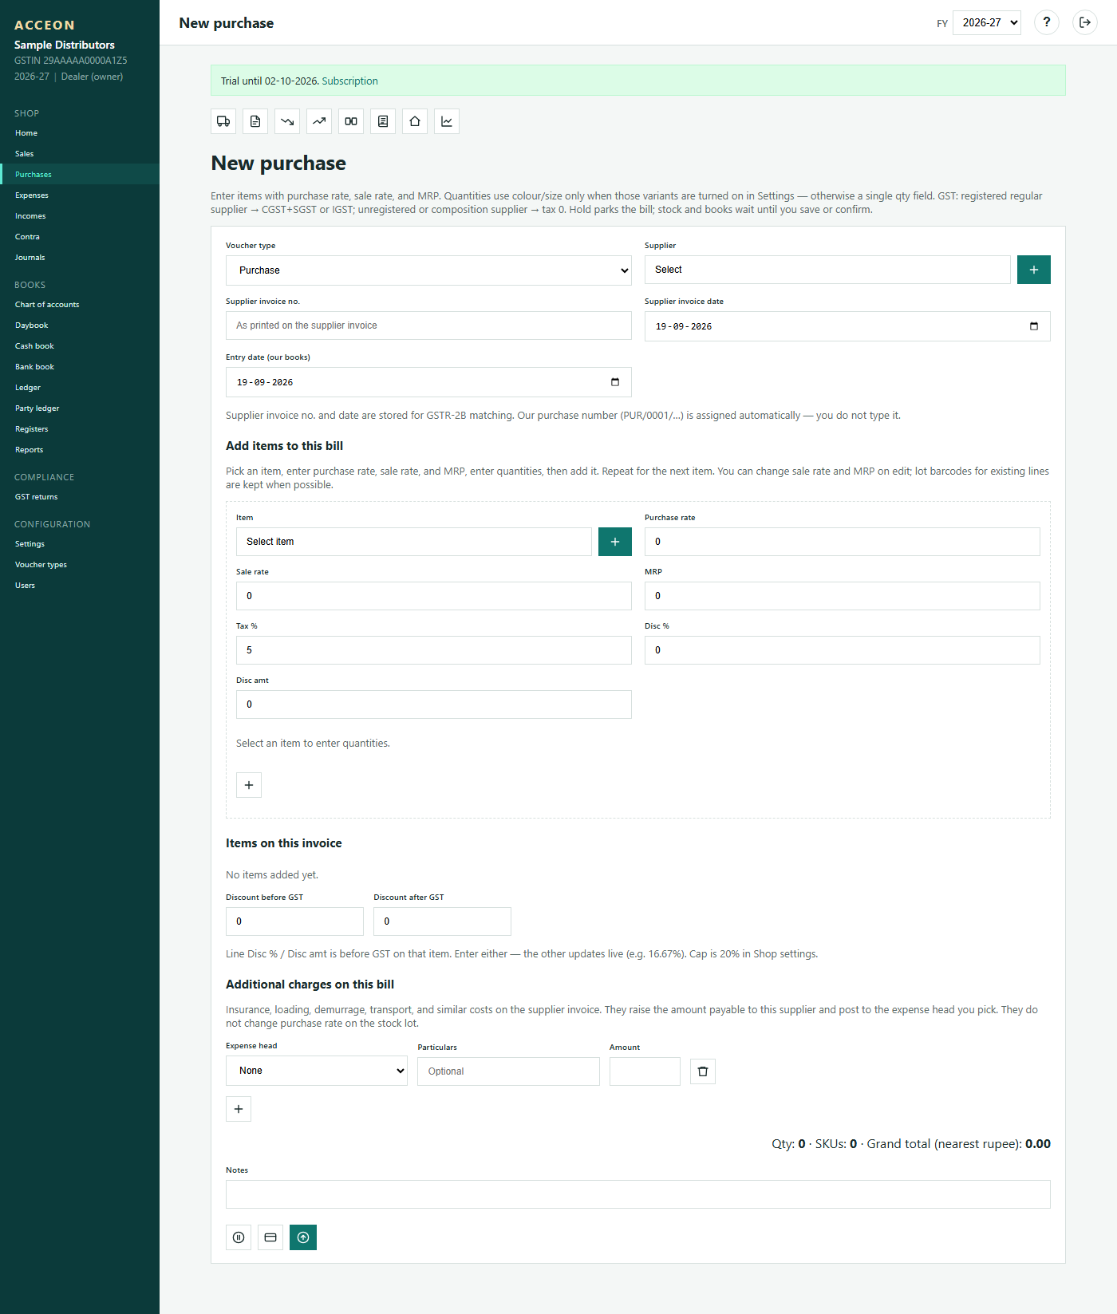The image size is (1117, 1314).
Task: Open the Entry date calendar picker
Action: click(615, 382)
